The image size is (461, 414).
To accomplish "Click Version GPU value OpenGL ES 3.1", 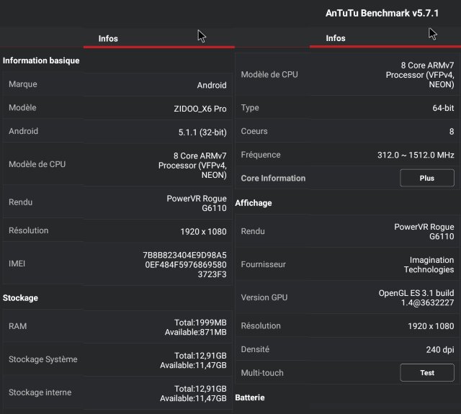I will 416,297.
